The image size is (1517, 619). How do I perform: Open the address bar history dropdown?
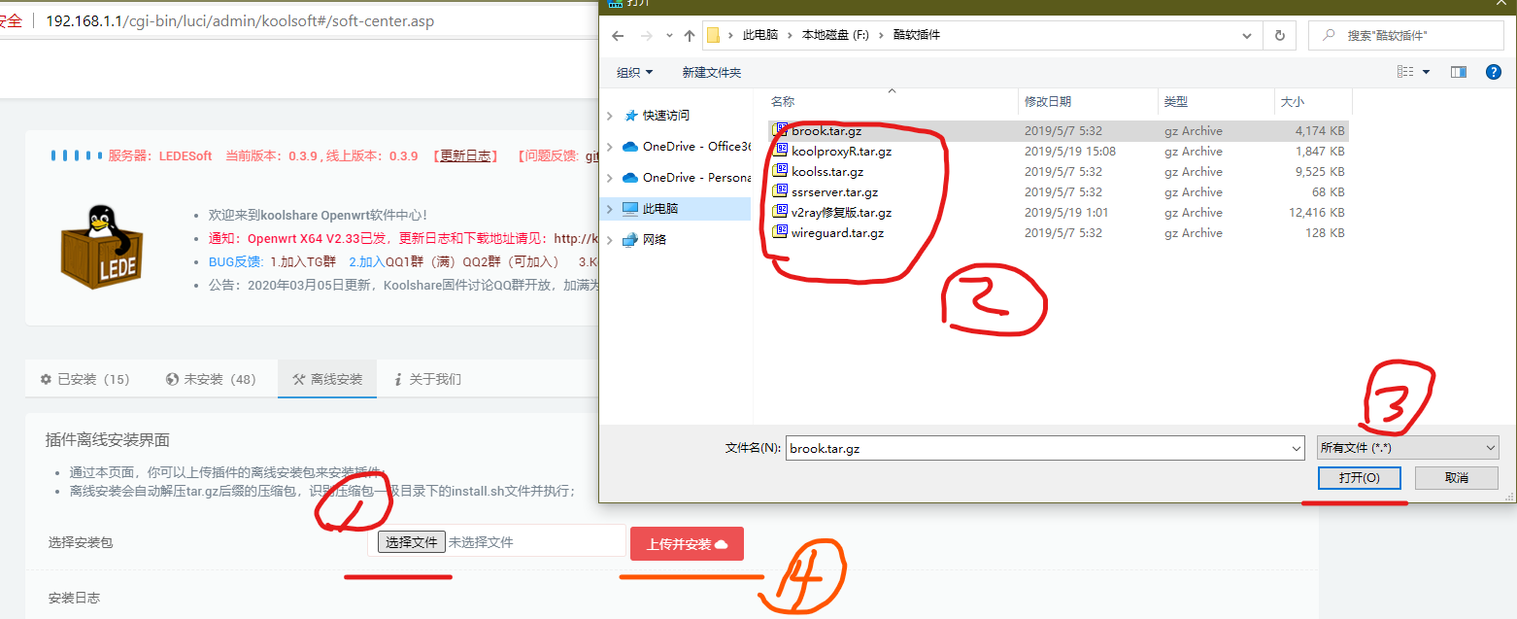click(1248, 35)
